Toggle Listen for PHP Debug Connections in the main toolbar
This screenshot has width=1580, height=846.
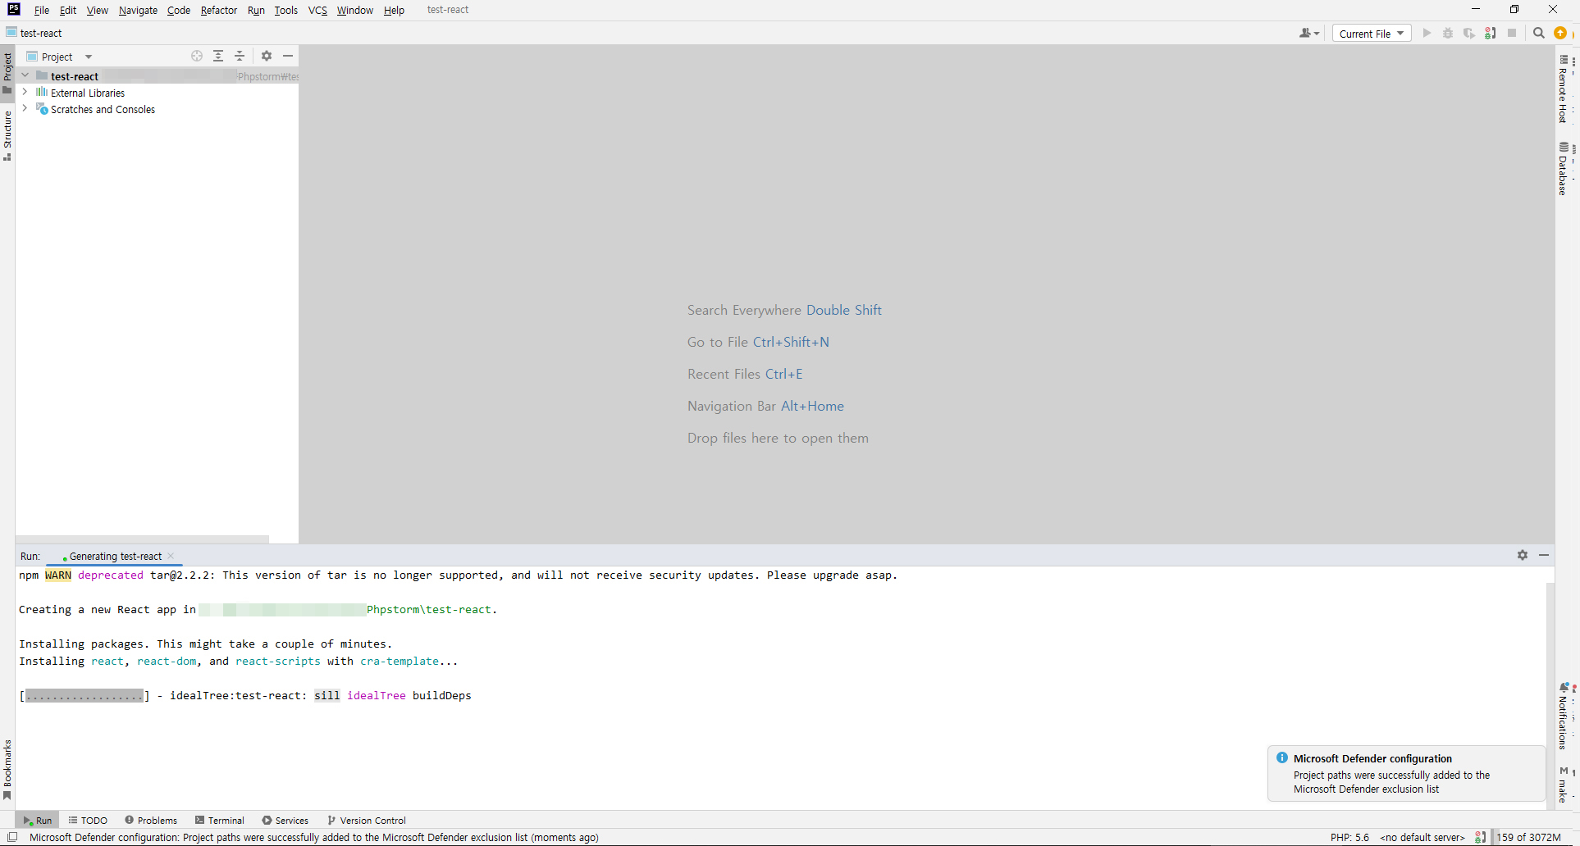(1491, 34)
